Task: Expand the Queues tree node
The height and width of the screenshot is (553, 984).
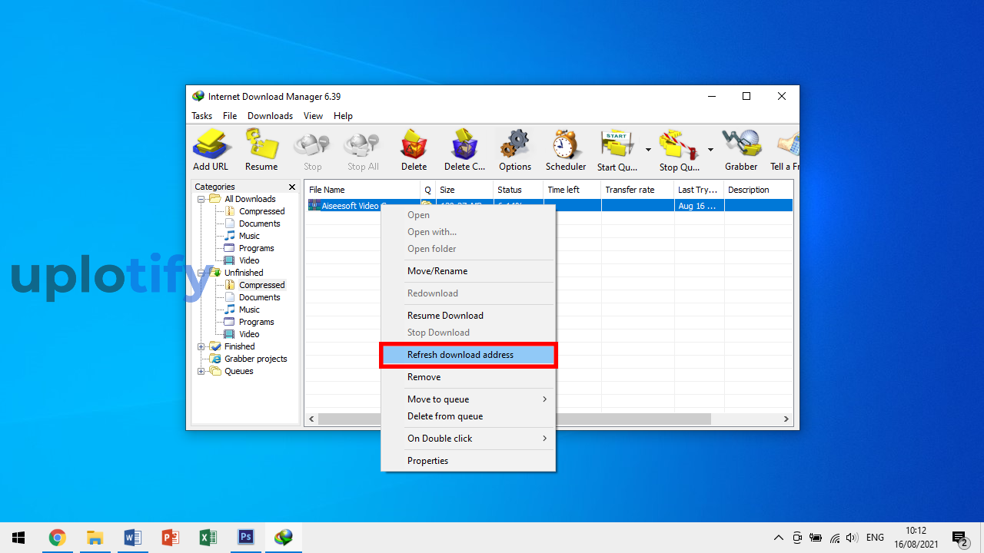Action: click(201, 371)
